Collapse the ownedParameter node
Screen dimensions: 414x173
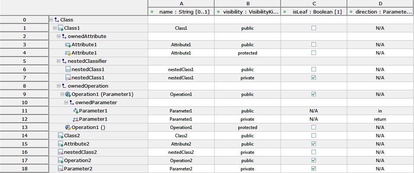tap(66, 102)
